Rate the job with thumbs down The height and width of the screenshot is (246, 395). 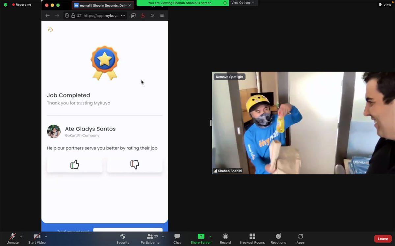point(135,164)
